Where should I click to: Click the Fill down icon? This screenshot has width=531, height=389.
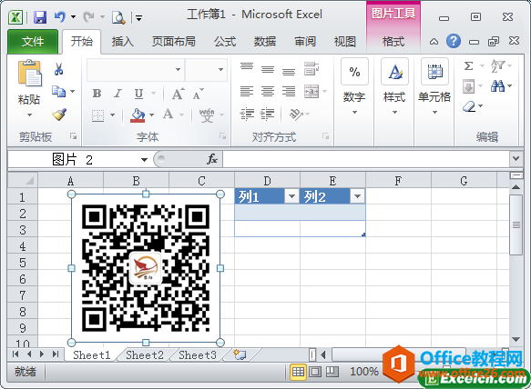pyautogui.click(x=468, y=86)
